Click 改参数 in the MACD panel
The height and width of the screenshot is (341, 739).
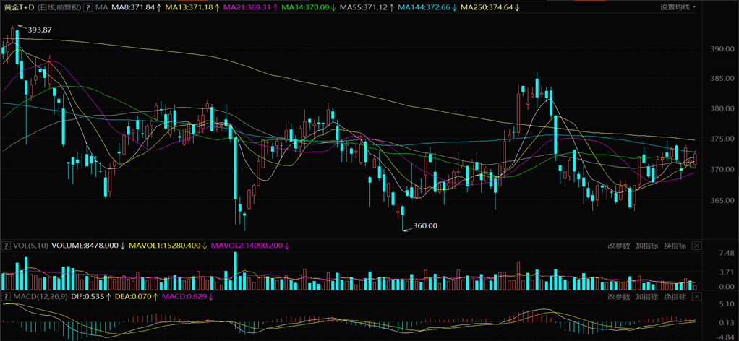coord(619,296)
